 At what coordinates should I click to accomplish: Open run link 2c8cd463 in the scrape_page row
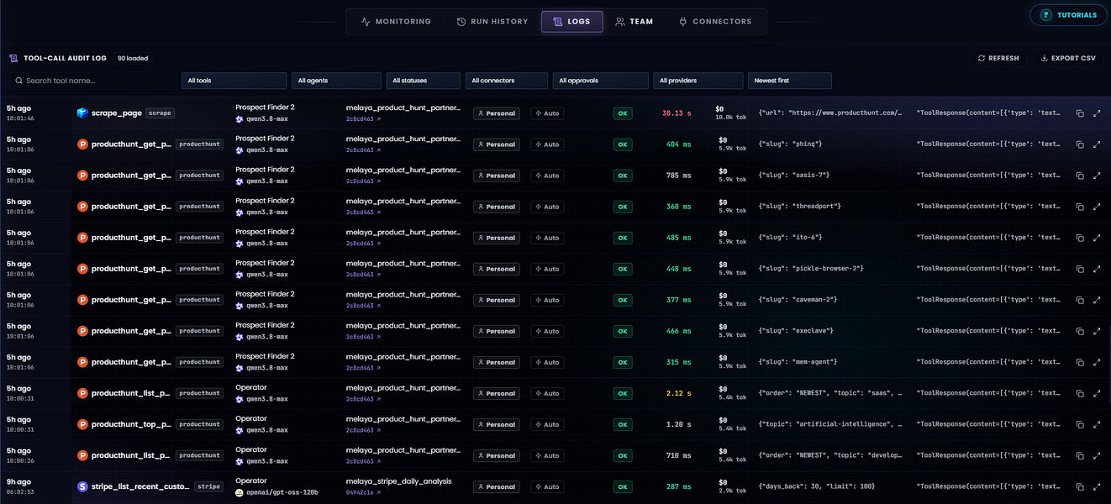(362, 119)
